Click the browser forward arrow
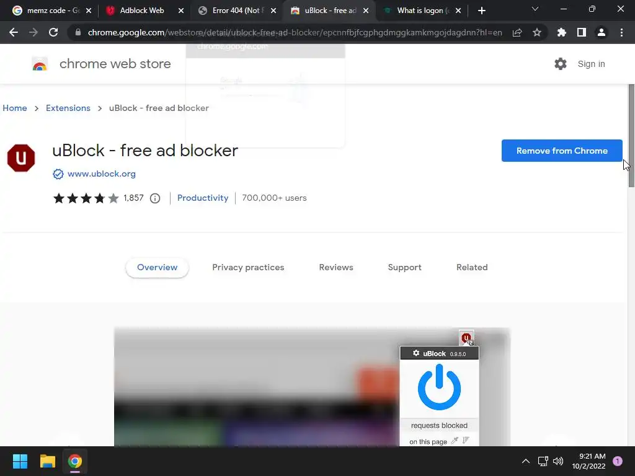635x476 pixels. (33, 32)
